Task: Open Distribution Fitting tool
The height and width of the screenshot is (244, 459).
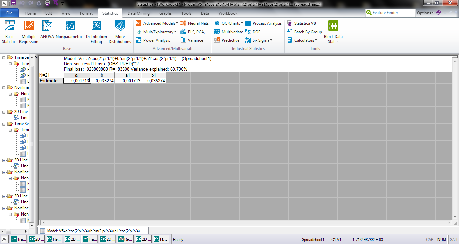Action: pos(96,32)
